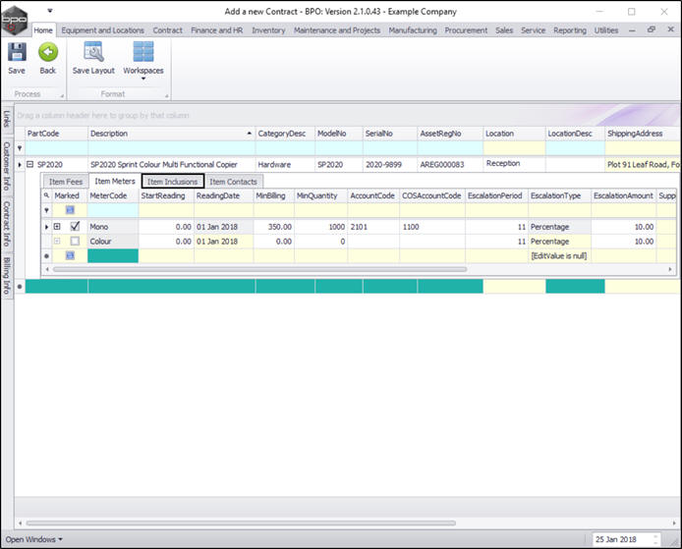Image resolution: width=682 pixels, height=549 pixels.
Task: Click the AccountCode 2101 cell
Action: click(x=373, y=227)
